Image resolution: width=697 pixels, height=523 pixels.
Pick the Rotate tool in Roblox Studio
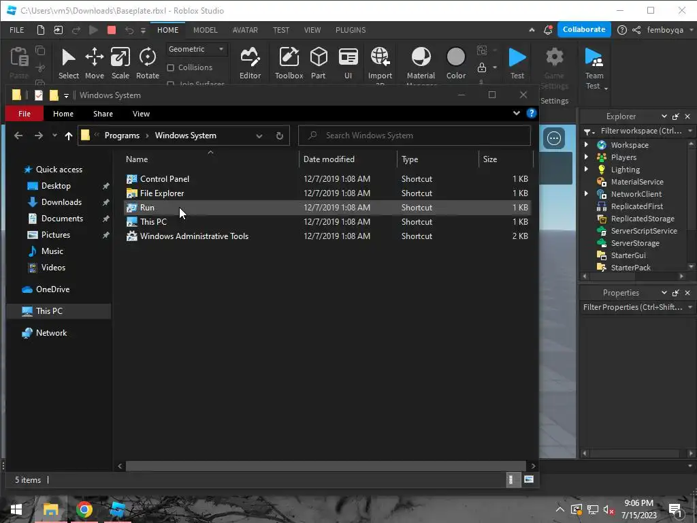[x=148, y=63]
